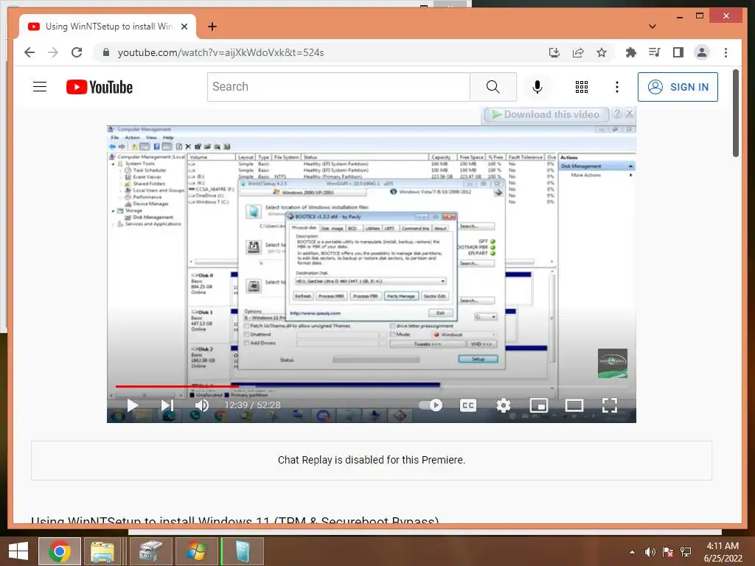Open the Chrome profile menu
755x566 pixels.
[x=702, y=52]
